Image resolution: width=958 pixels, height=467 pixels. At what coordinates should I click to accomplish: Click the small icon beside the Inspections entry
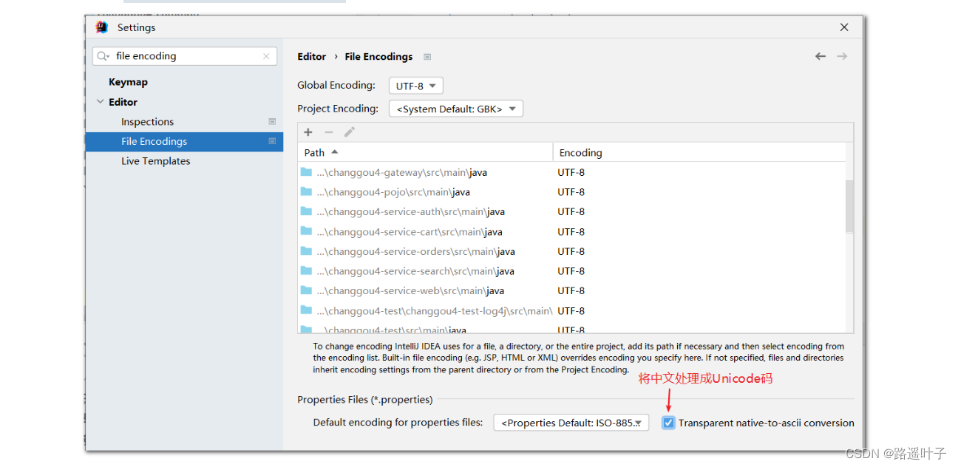pyautogui.click(x=271, y=121)
